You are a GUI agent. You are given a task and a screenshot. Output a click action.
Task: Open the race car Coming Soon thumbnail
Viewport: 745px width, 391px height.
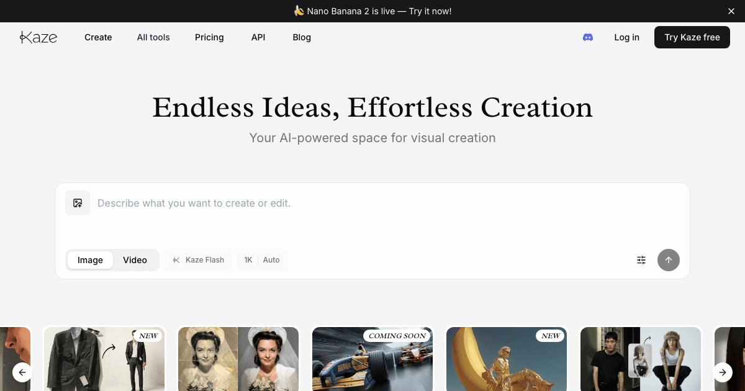(x=372, y=360)
